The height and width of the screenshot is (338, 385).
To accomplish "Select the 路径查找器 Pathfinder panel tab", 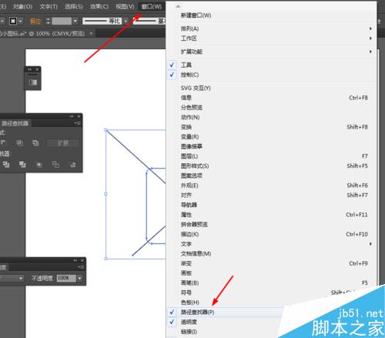I will [15, 123].
